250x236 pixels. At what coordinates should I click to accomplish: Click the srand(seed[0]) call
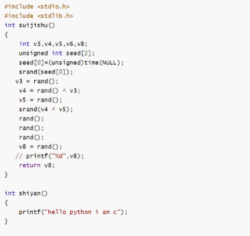(x=46, y=72)
